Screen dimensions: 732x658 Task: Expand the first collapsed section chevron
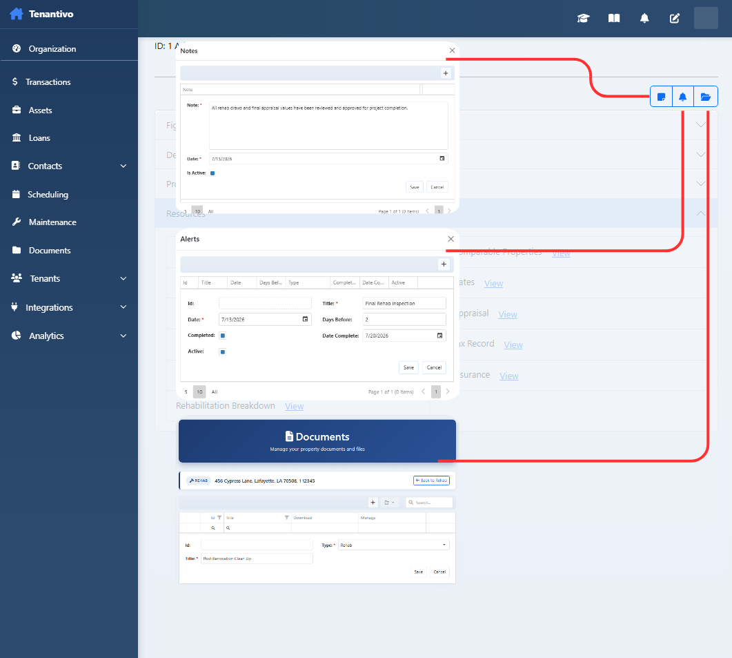tap(701, 125)
